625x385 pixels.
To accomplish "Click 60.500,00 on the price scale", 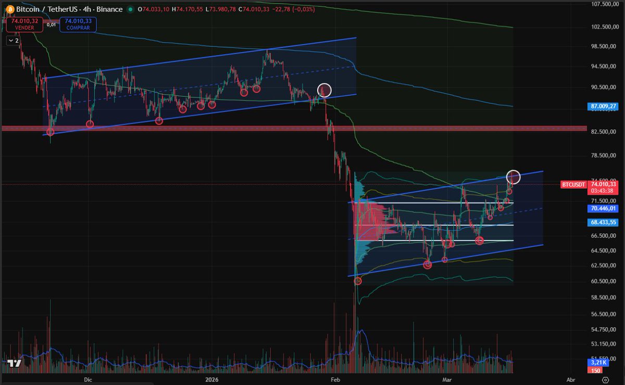I will (605, 281).
